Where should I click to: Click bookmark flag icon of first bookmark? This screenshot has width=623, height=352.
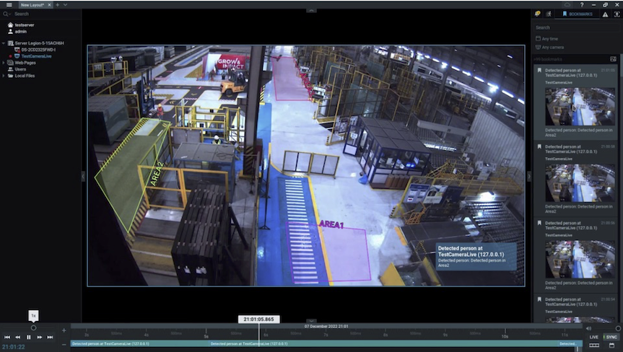point(539,70)
